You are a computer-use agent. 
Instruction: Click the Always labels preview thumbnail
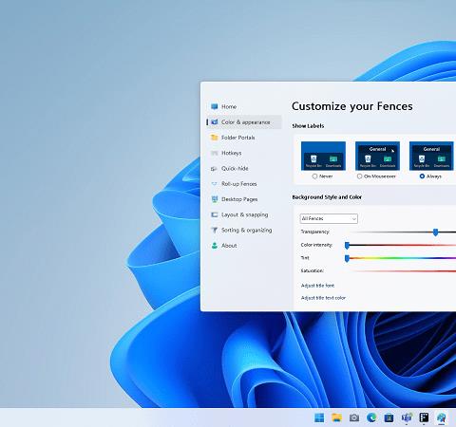[431, 156]
